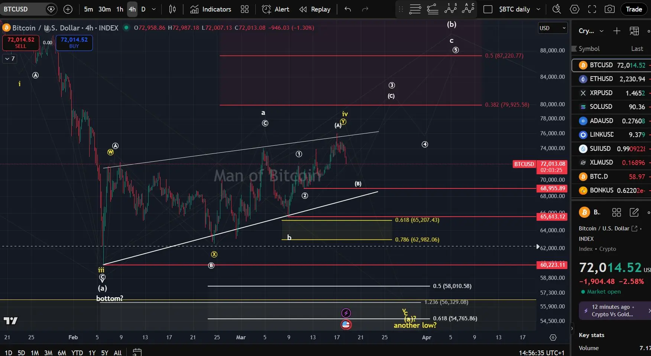651x356 pixels.
Task: Switch to the 1h timeframe
Action: pyautogui.click(x=120, y=9)
